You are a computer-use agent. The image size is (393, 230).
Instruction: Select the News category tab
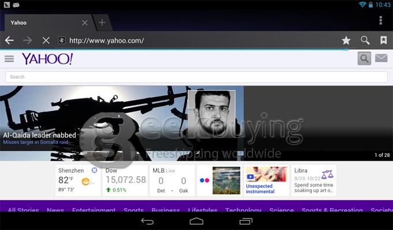(x=55, y=210)
